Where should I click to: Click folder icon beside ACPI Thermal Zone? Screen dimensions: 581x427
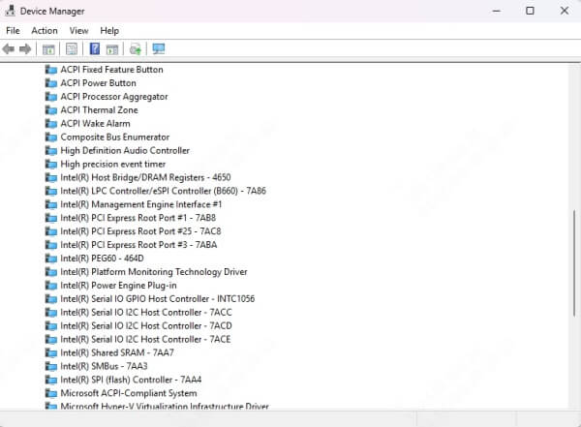click(x=50, y=110)
